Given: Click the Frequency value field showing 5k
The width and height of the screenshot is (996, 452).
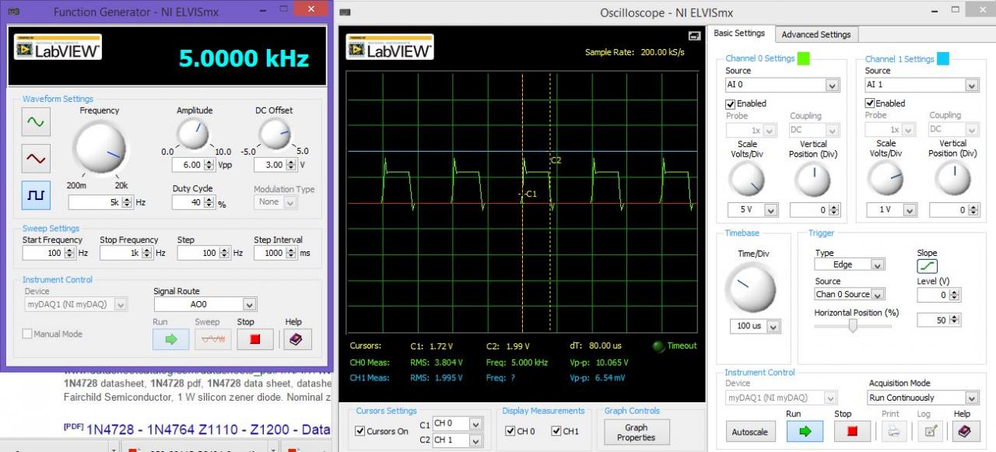Looking at the screenshot, I should pos(95,202).
